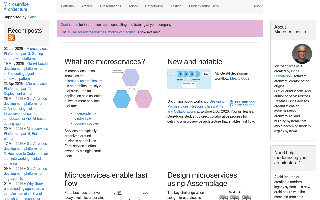Open post part 2 How Idea to Code
Image resolution: width=320 pixels, height=200 pixels.
(26, 154)
